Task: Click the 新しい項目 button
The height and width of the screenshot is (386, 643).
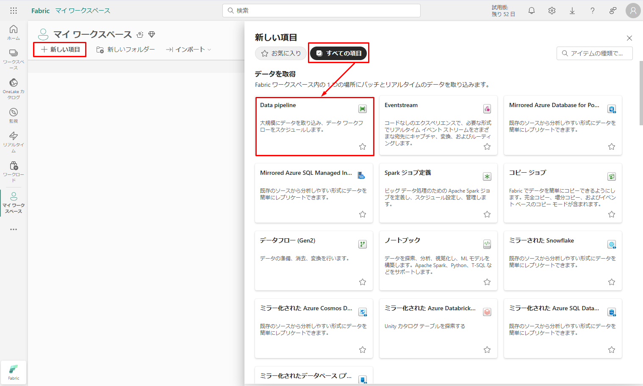Action: [60, 50]
